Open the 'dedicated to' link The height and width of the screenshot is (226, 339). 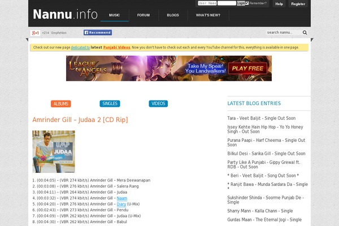[80, 47]
